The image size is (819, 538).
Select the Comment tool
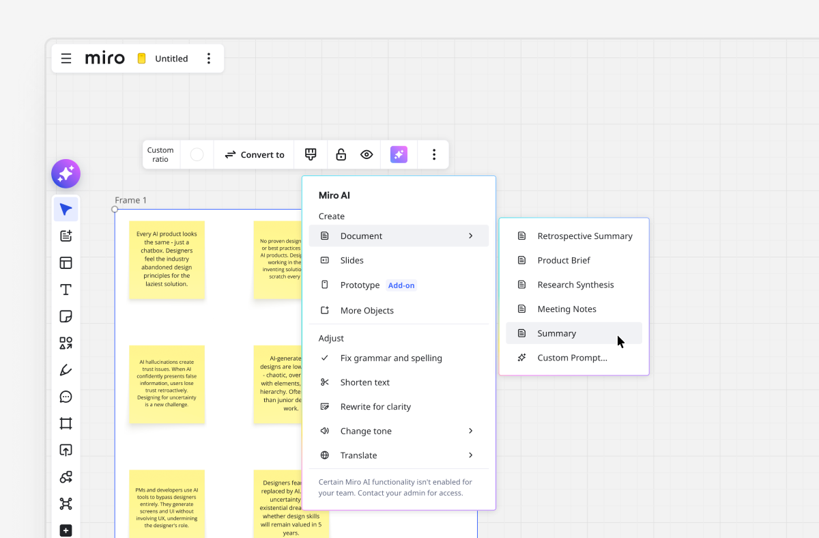click(x=66, y=397)
